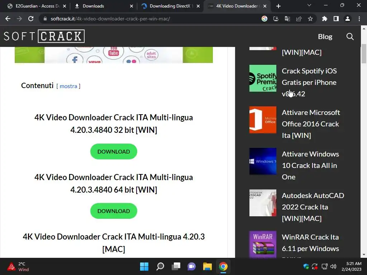
Task: Toggle the browser side panel
Action: point(336,19)
